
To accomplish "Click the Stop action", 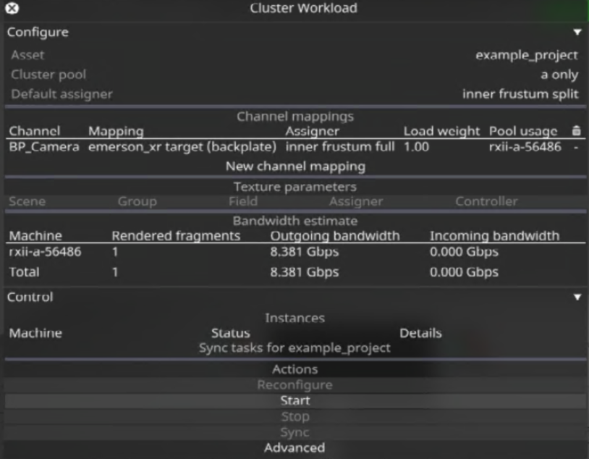I will pos(295,416).
